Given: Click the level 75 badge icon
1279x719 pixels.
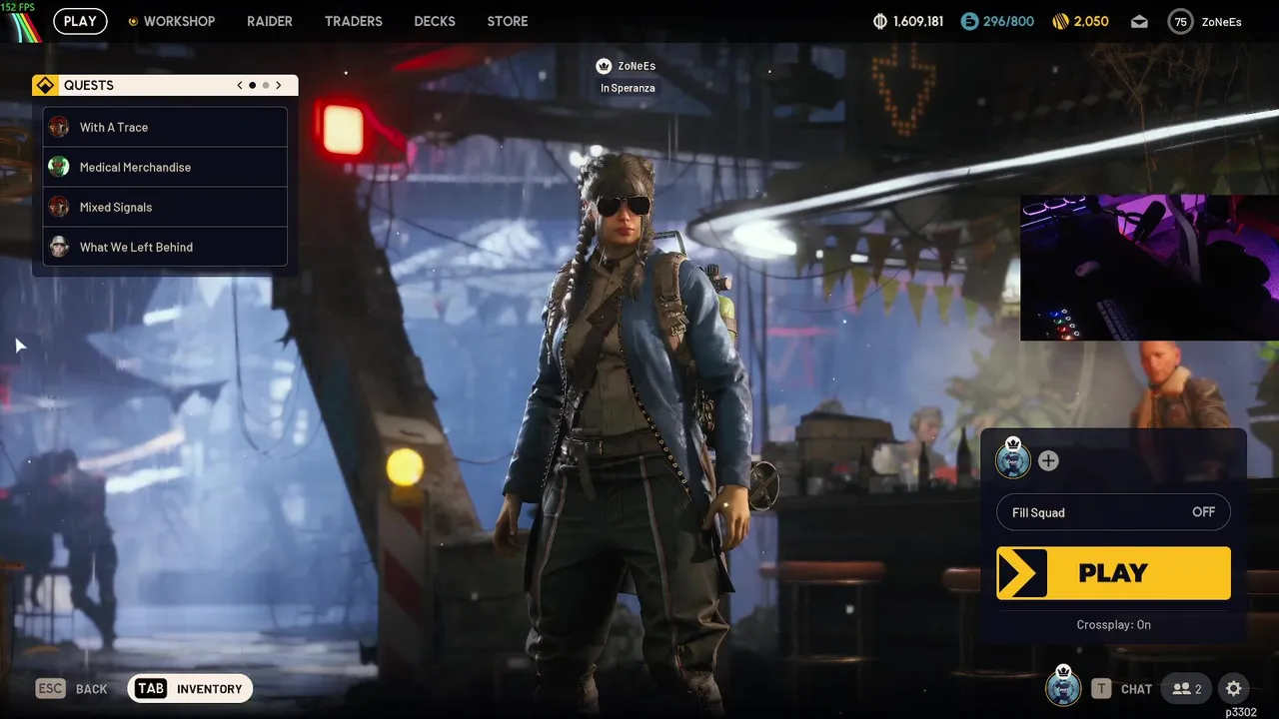Looking at the screenshot, I should [x=1181, y=21].
